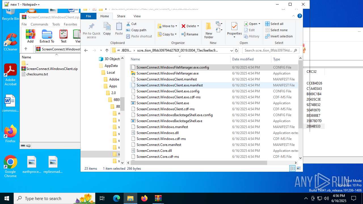Click Select none in ribbon
The width and height of the screenshot is (363, 204).
pos(276,30)
